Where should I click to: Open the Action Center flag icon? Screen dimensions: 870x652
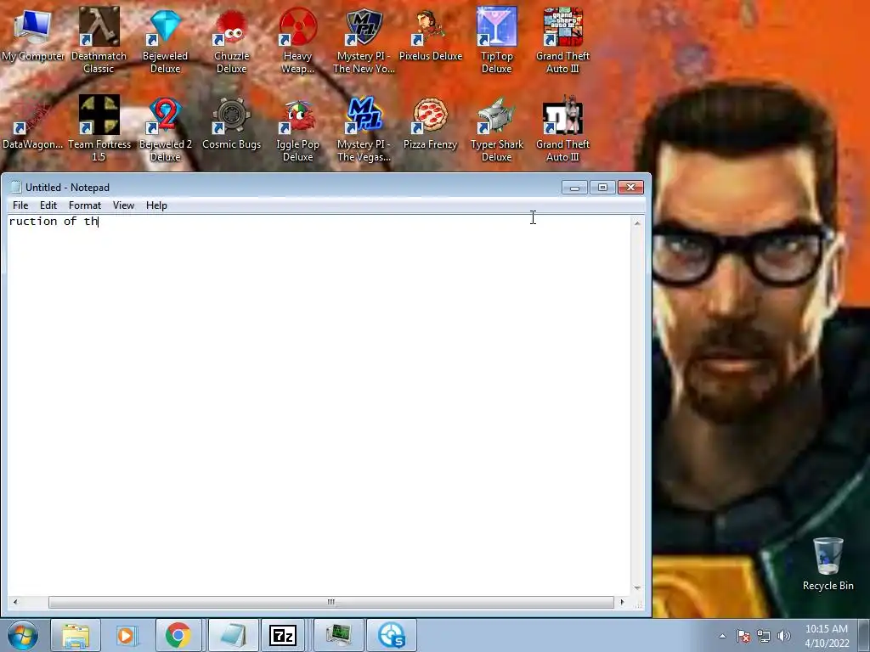pyautogui.click(x=743, y=636)
